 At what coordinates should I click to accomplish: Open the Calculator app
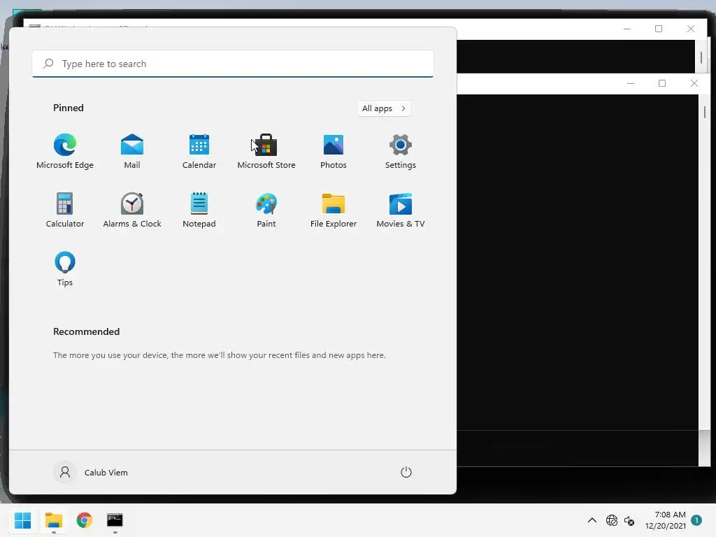click(65, 210)
